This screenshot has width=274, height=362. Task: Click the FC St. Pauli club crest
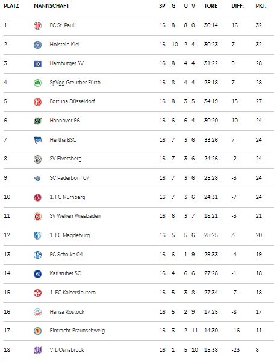(x=37, y=25)
